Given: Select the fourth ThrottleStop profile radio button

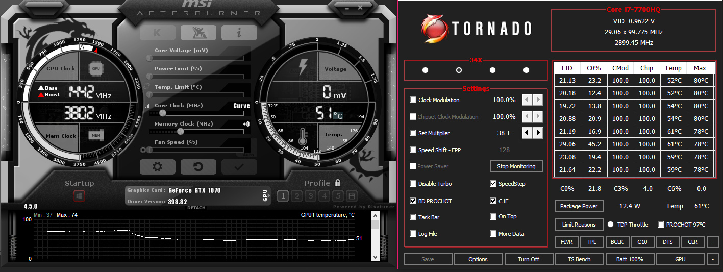Looking at the screenshot, I should (526, 70).
